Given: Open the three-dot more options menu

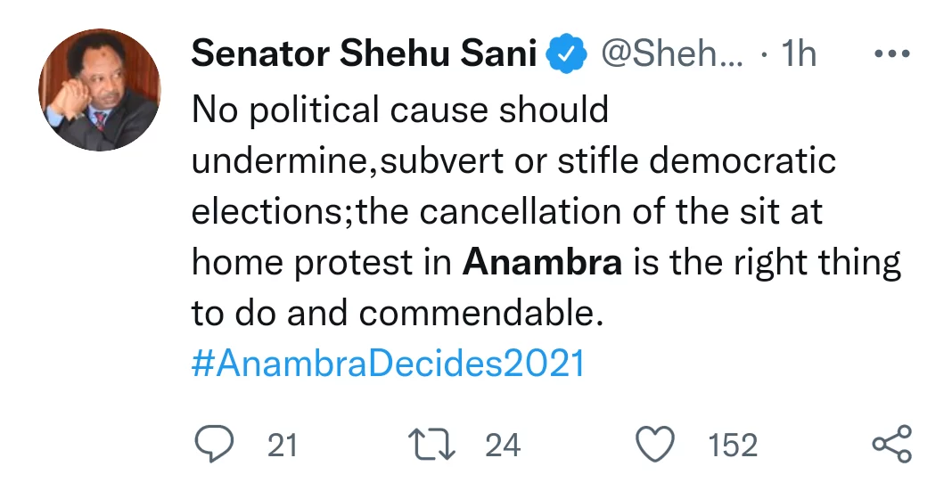Looking at the screenshot, I should point(891,54).
